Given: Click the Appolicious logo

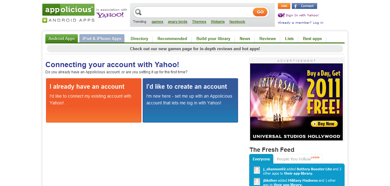Looking at the screenshot, I should [x=68, y=10].
